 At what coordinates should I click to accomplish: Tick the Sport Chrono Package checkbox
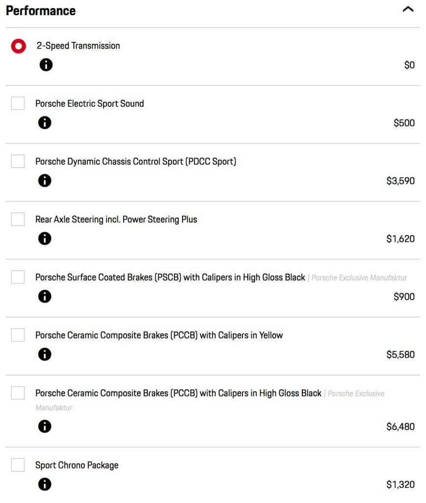point(18,465)
